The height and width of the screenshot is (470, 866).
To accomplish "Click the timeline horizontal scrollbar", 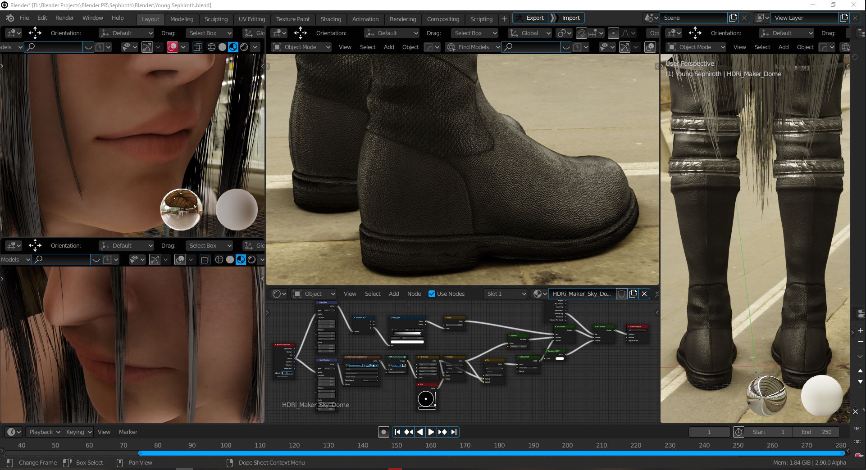I will (x=491, y=453).
